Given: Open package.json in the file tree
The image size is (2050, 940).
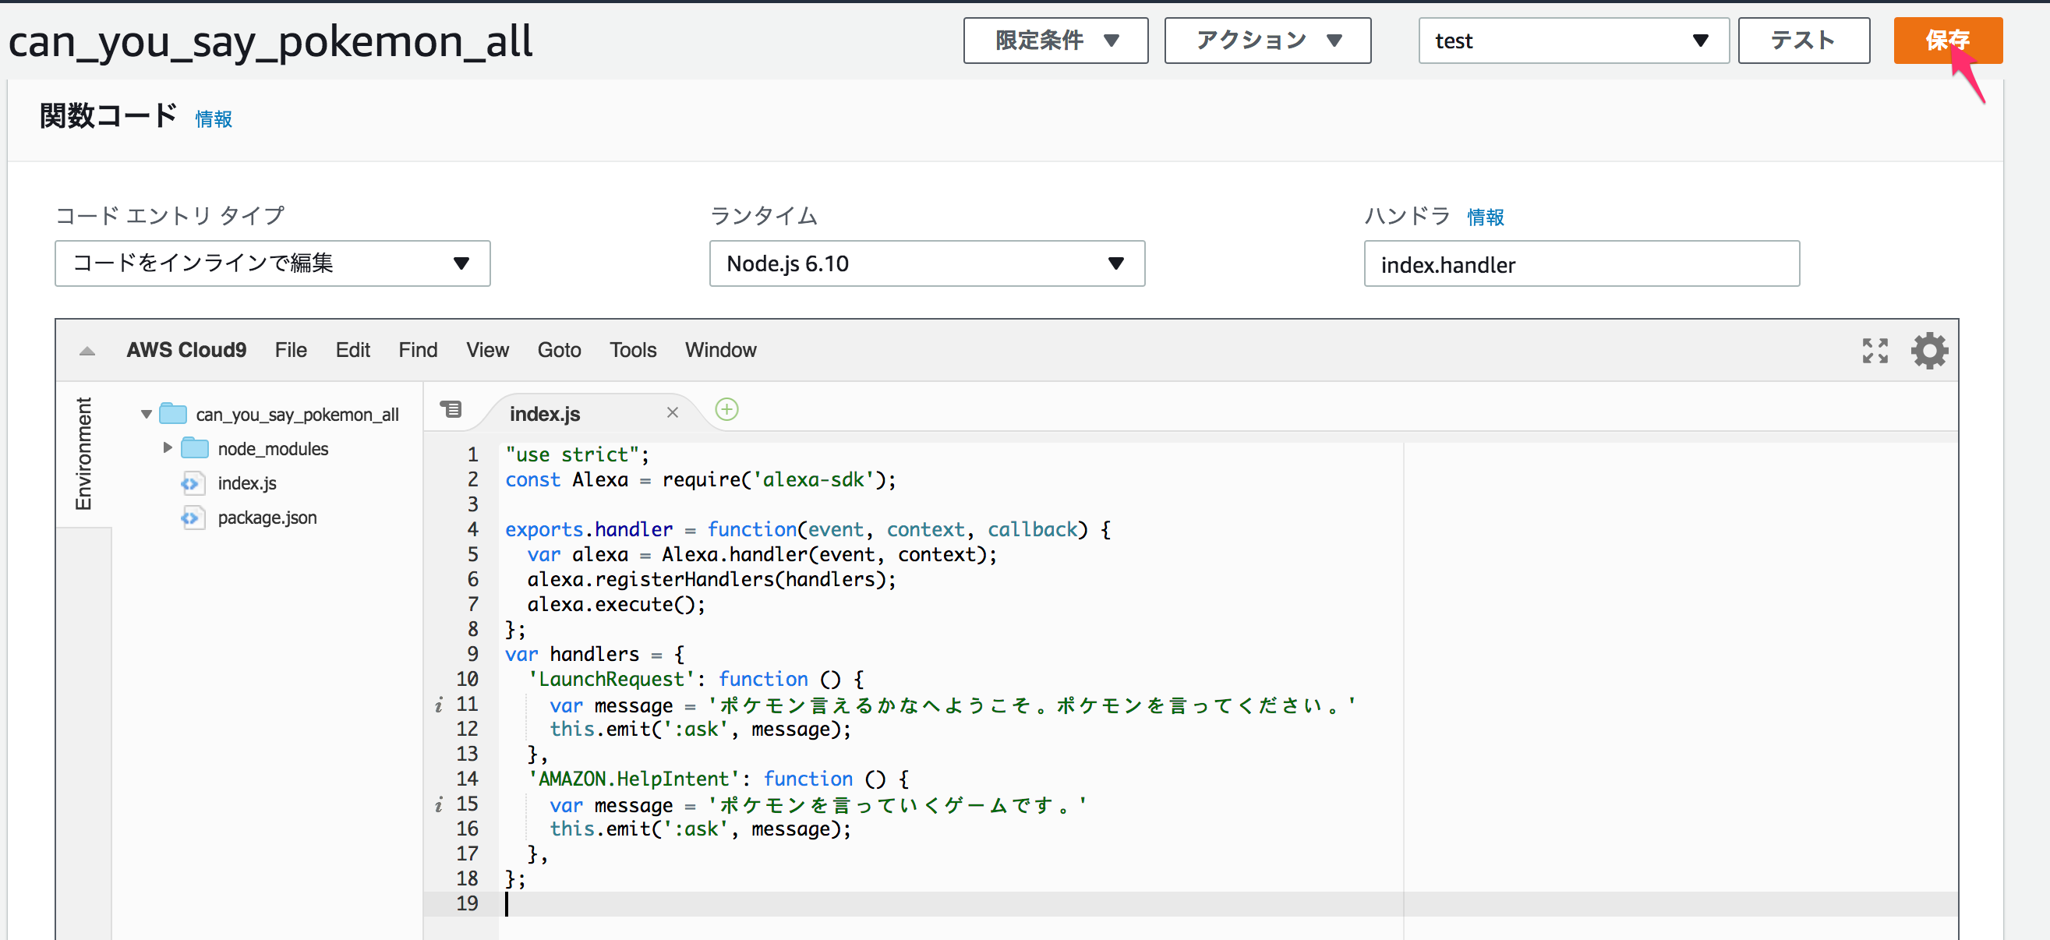Looking at the screenshot, I should pyautogui.click(x=267, y=518).
